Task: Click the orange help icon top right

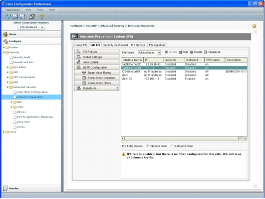Action: [254, 26]
